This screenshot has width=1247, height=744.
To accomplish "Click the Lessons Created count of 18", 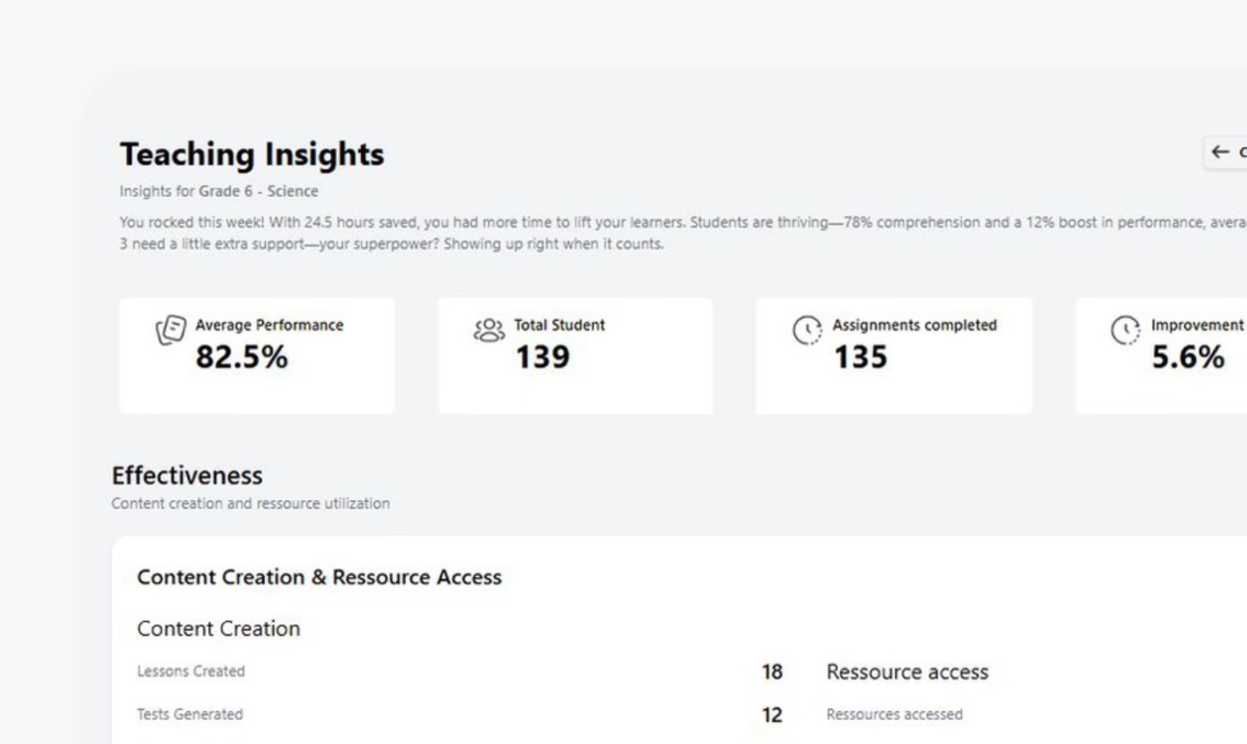I will 771,671.
